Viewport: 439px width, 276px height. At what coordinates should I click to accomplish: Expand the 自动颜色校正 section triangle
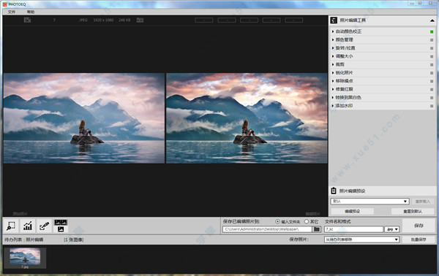[x=333, y=31]
